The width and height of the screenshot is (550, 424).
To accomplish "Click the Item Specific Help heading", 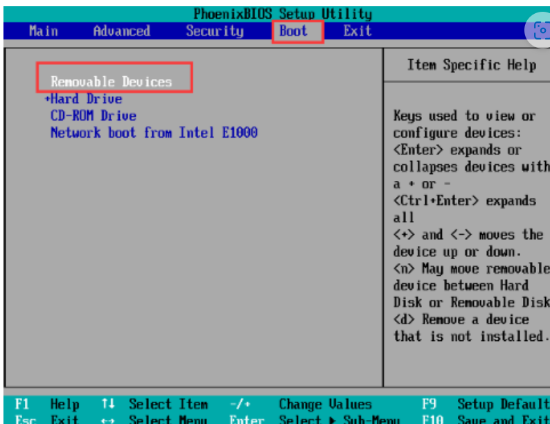I will pos(471,65).
